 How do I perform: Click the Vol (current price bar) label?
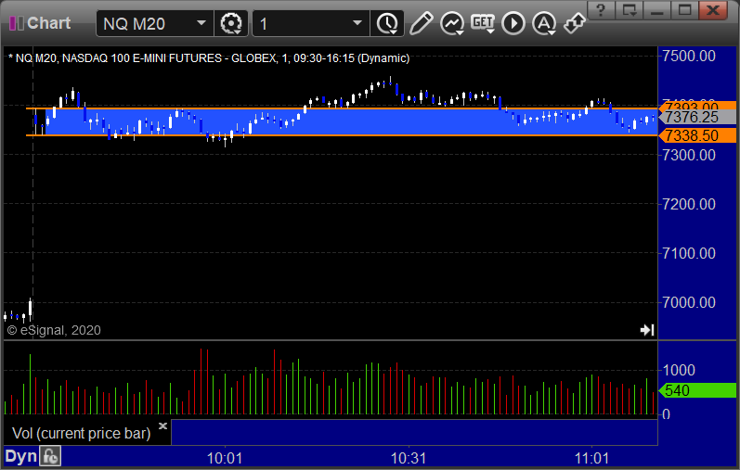point(81,433)
